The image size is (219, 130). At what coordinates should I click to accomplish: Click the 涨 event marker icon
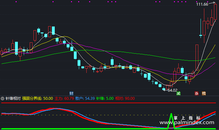(197, 93)
